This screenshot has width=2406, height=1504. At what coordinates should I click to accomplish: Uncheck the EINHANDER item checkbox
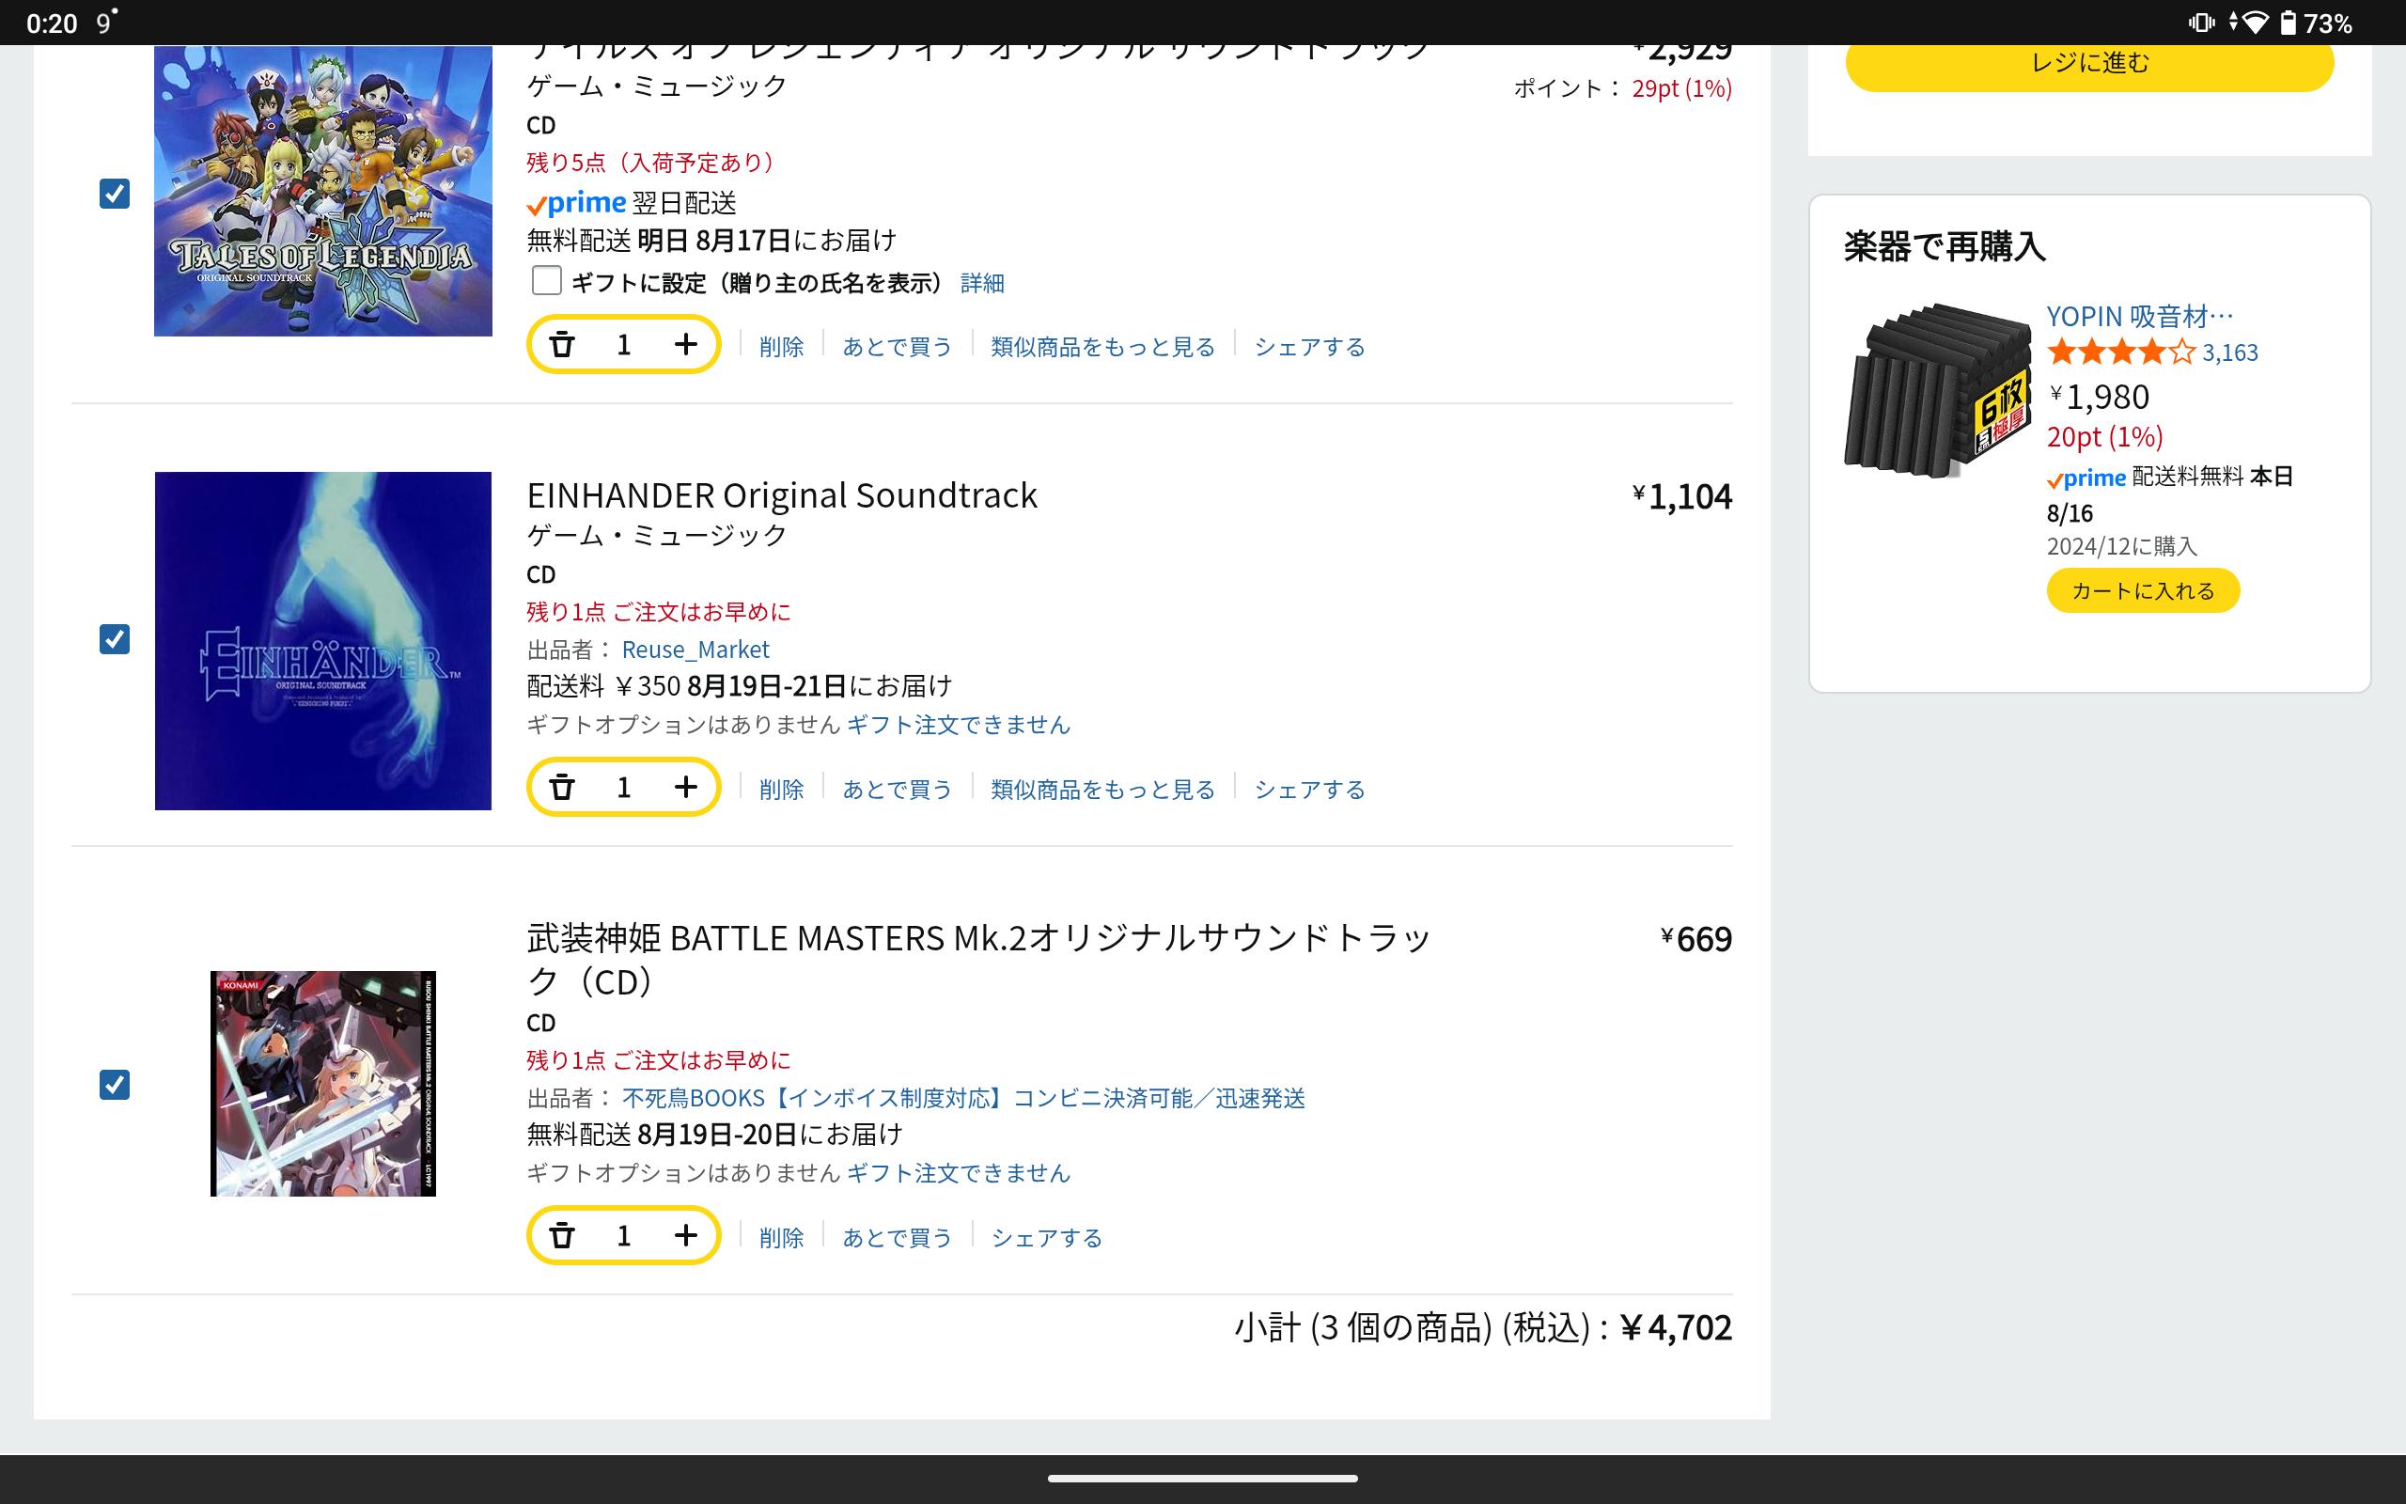(x=115, y=638)
